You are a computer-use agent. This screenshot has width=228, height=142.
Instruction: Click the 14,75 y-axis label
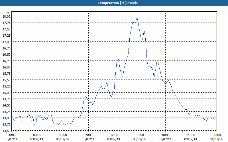(x=7, y=99)
